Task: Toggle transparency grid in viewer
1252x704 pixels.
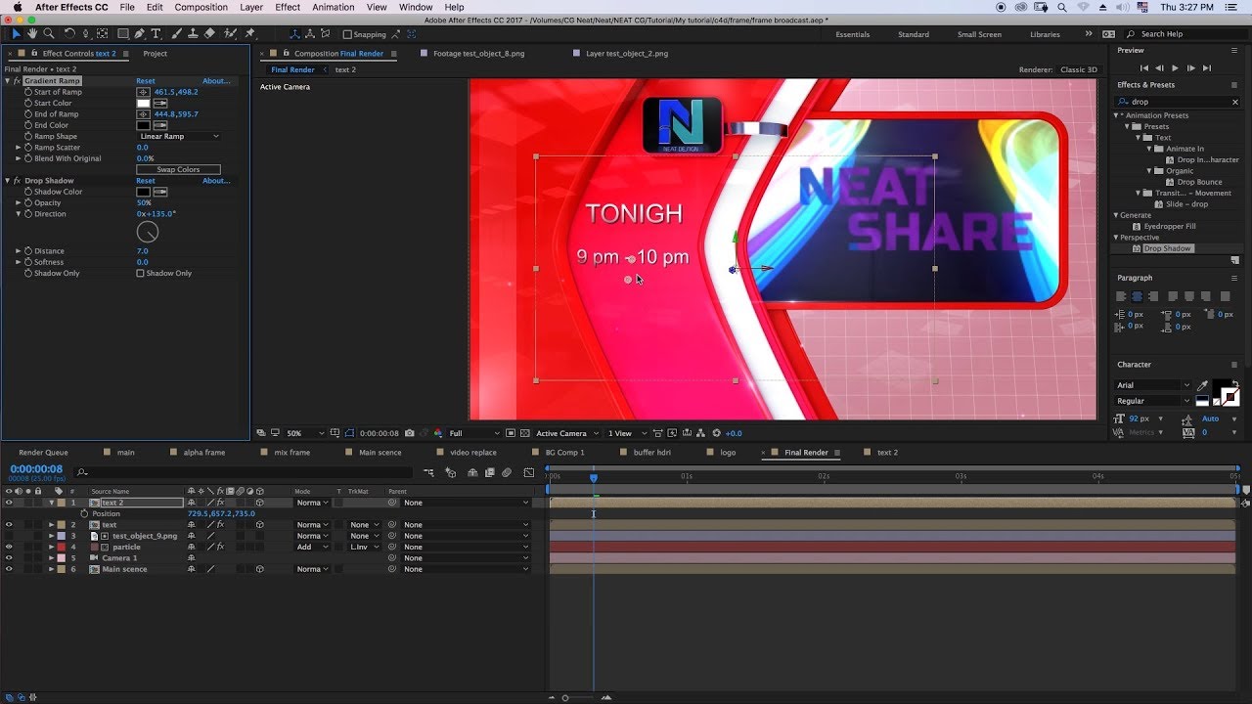Action: click(x=526, y=433)
